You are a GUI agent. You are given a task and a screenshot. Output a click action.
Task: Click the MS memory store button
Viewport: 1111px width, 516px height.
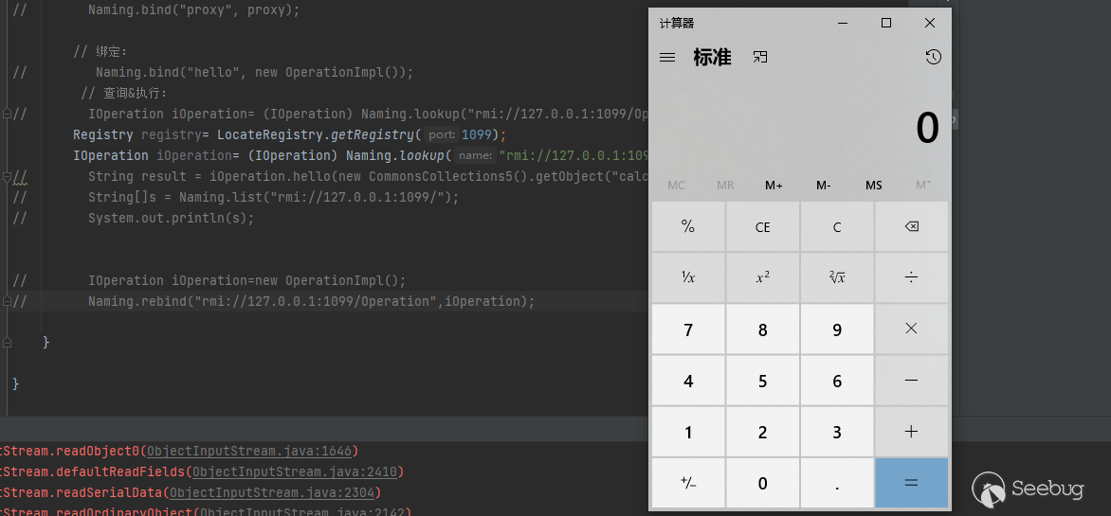(873, 186)
